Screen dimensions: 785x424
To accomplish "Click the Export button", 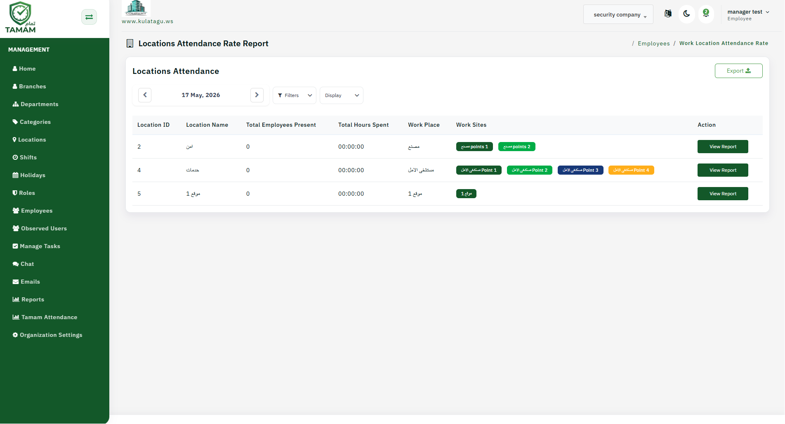I will 738,71.
